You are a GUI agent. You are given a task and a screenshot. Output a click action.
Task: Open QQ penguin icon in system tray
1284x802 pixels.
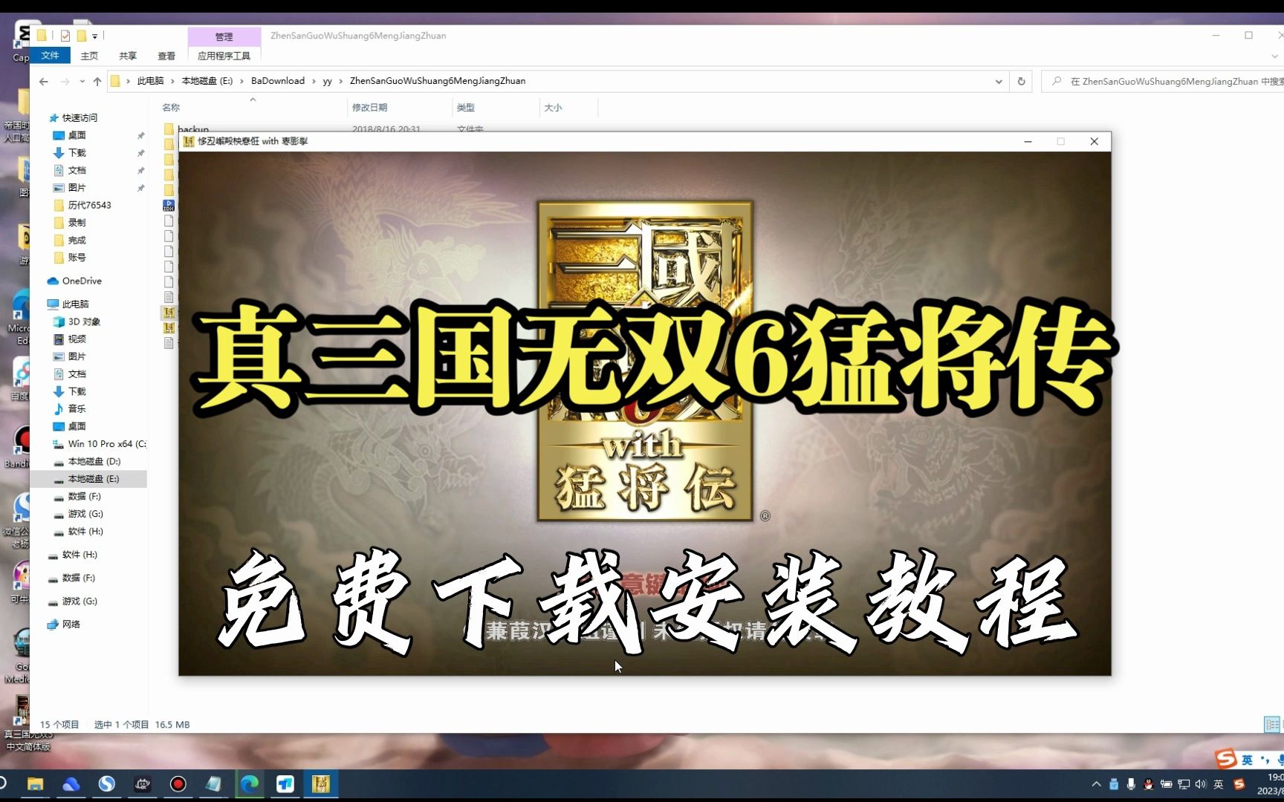pyautogui.click(x=1149, y=784)
